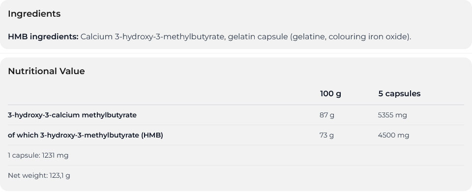Screen dimensions: 472x193
Task: Click the 87 g value
Action: pos(327,115)
